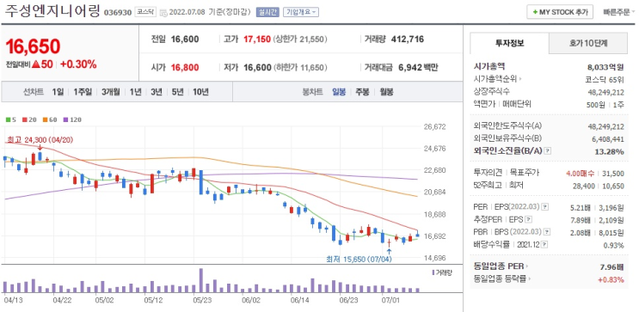Click the 거래량 volume chart legend
This screenshot has height=312, width=639.
[441, 272]
